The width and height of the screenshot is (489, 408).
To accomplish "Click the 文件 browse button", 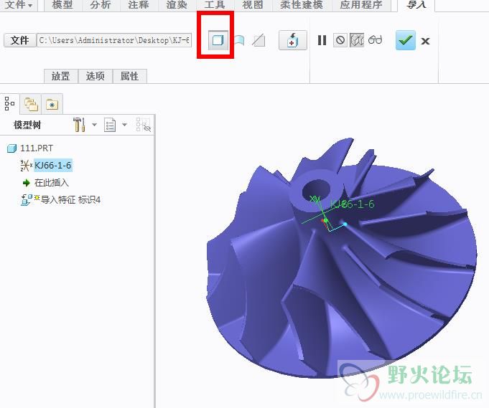I will 19,40.
